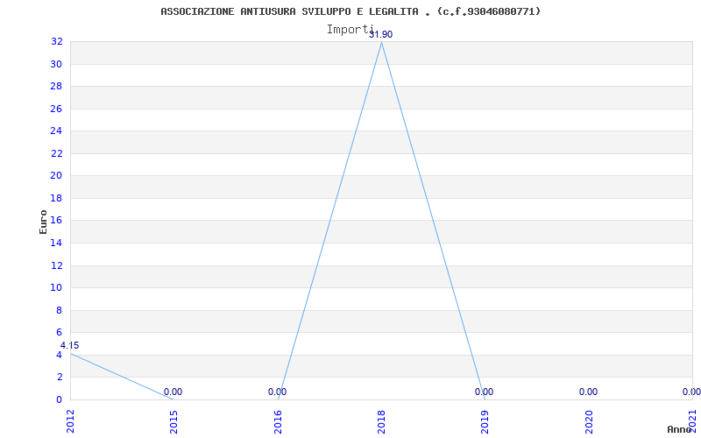This screenshot has width=701, height=438.
Task: Click the 4 y-axis tick label
Action: [59, 355]
